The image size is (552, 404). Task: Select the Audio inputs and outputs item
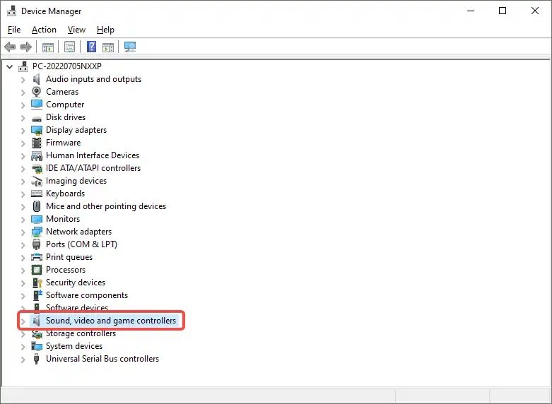coord(93,79)
